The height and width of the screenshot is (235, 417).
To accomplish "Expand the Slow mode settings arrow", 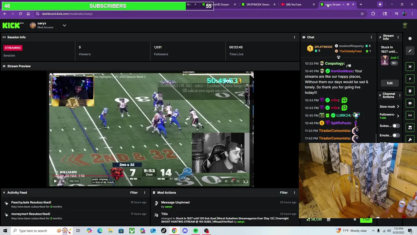I will tap(398, 107).
